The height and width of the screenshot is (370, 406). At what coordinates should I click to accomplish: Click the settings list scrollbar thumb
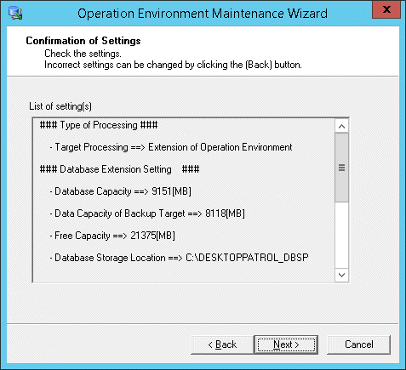pyautogui.click(x=341, y=168)
